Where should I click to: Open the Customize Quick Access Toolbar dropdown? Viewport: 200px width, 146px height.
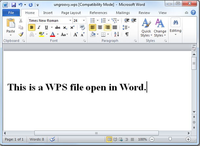38,5
